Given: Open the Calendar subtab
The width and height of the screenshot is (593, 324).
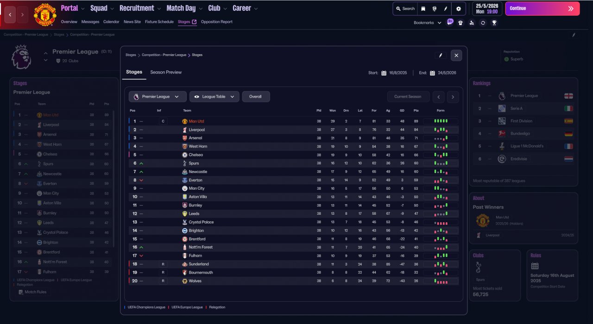Looking at the screenshot, I should (111, 22).
